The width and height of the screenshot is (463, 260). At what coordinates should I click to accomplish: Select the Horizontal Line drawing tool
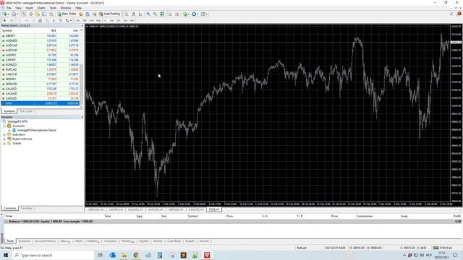[x=27, y=21]
